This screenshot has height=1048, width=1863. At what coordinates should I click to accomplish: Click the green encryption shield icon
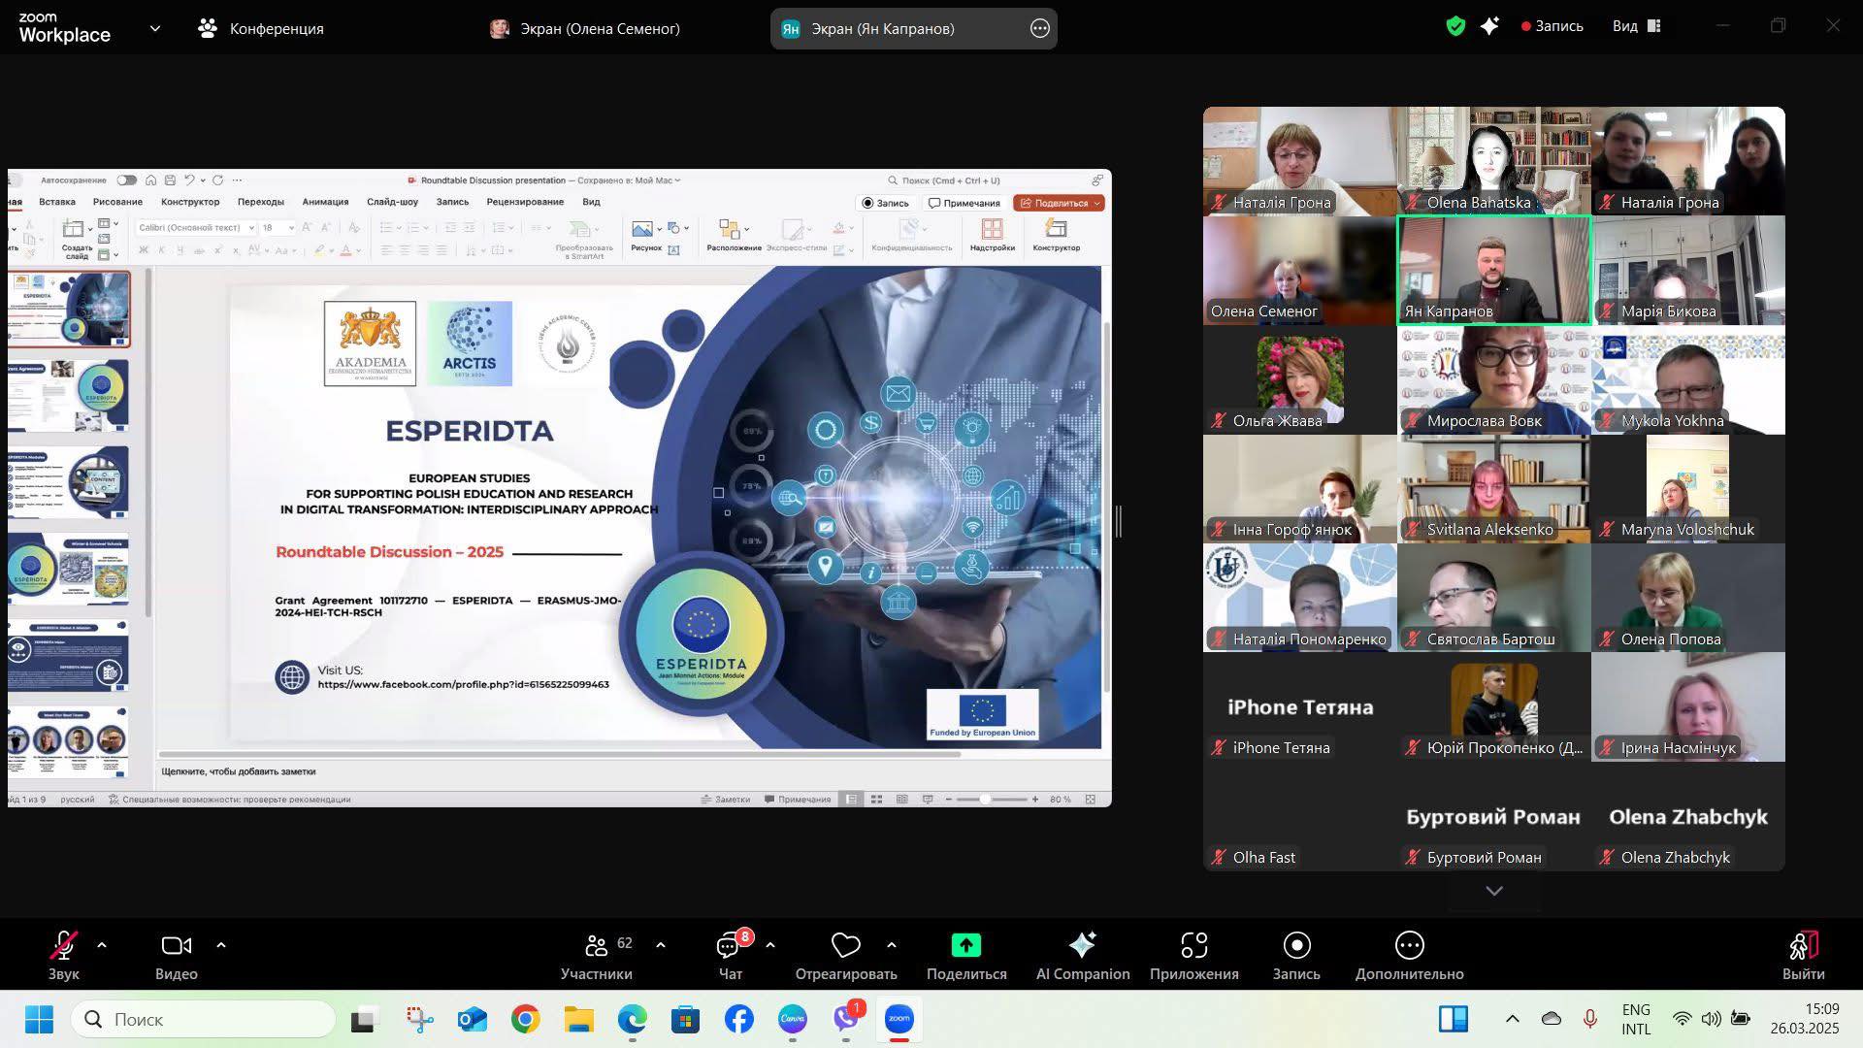pos(1455,26)
